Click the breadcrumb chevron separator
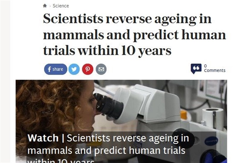The width and height of the screenshot is (235, 163). point(50,6)
